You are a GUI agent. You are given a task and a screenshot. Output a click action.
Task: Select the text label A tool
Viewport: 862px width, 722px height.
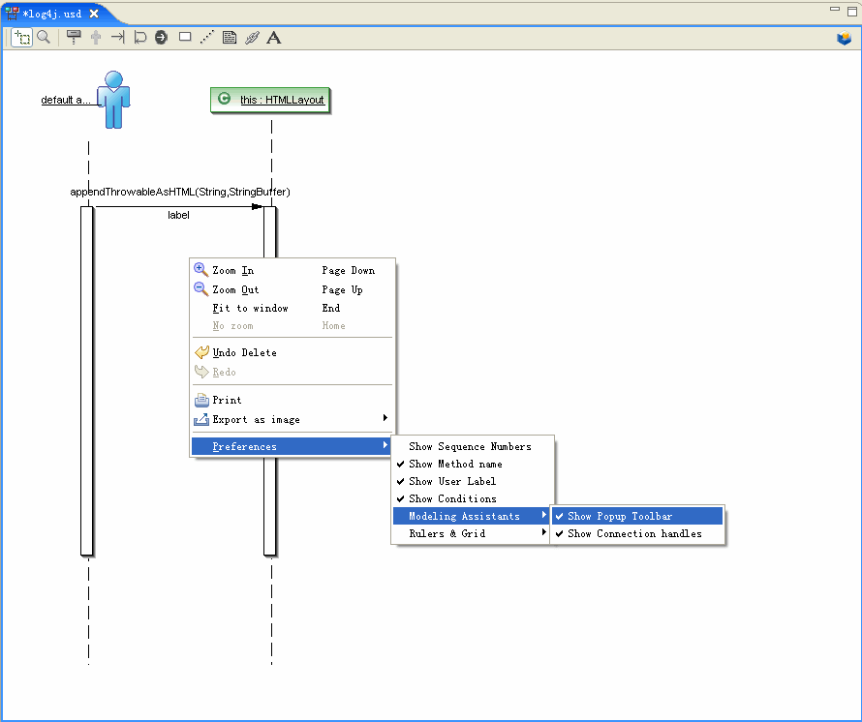tap(274, 38)
